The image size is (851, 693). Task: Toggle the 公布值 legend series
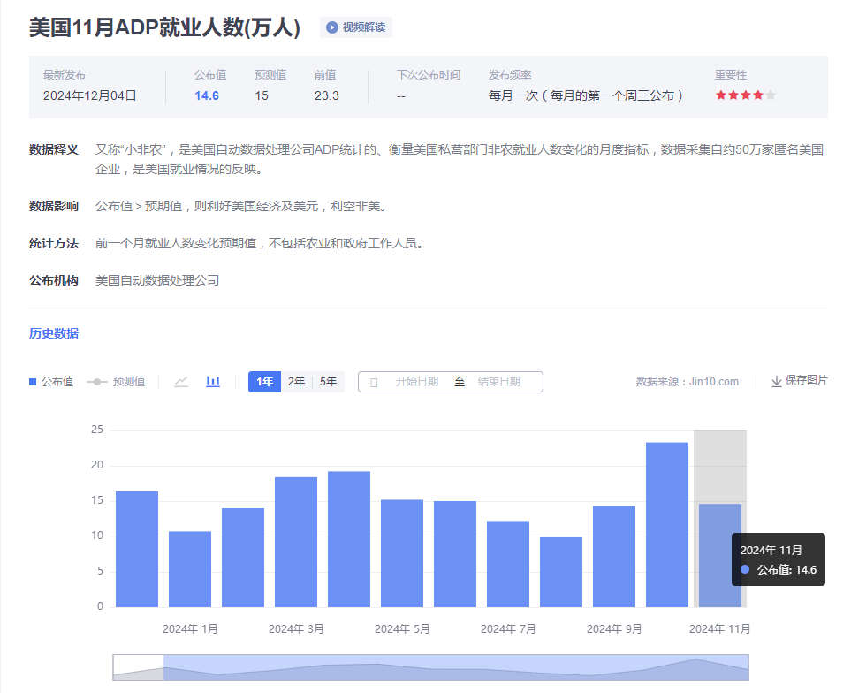51,382
